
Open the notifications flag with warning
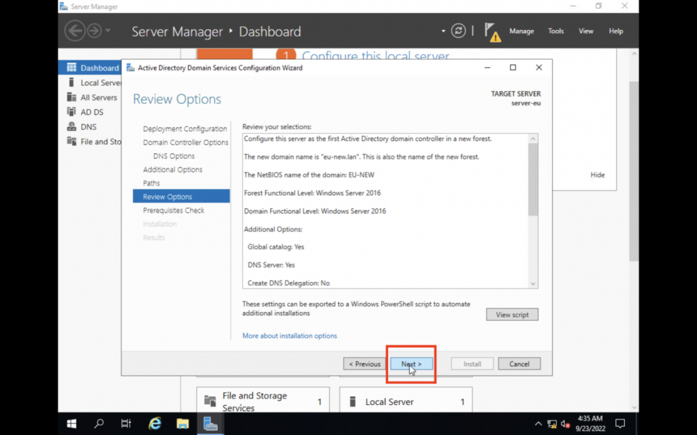click(491, 31)
